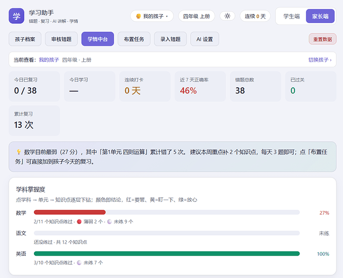343x278 pixels.
Task: Switch to 学生端 mode
Action: point(291,16)
